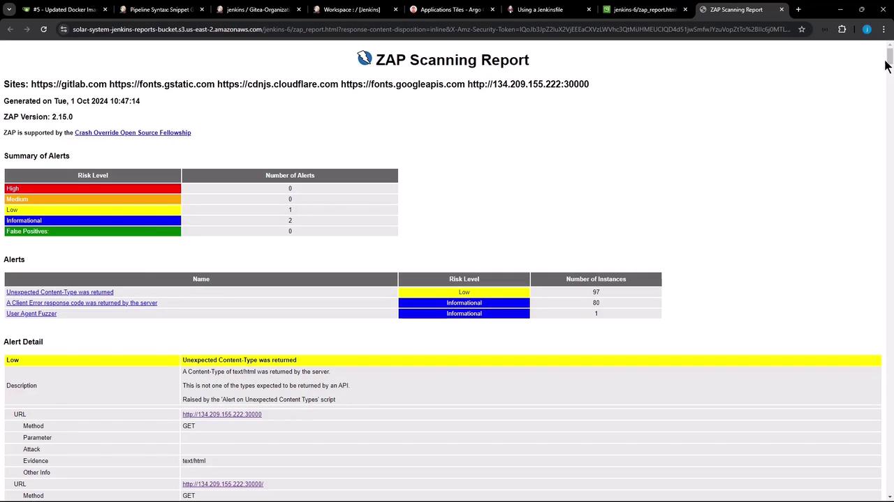894x502 pixels.
Task: Close the 'jenkins / Gitea-Organization' tab
Action: tap(298, 10)
